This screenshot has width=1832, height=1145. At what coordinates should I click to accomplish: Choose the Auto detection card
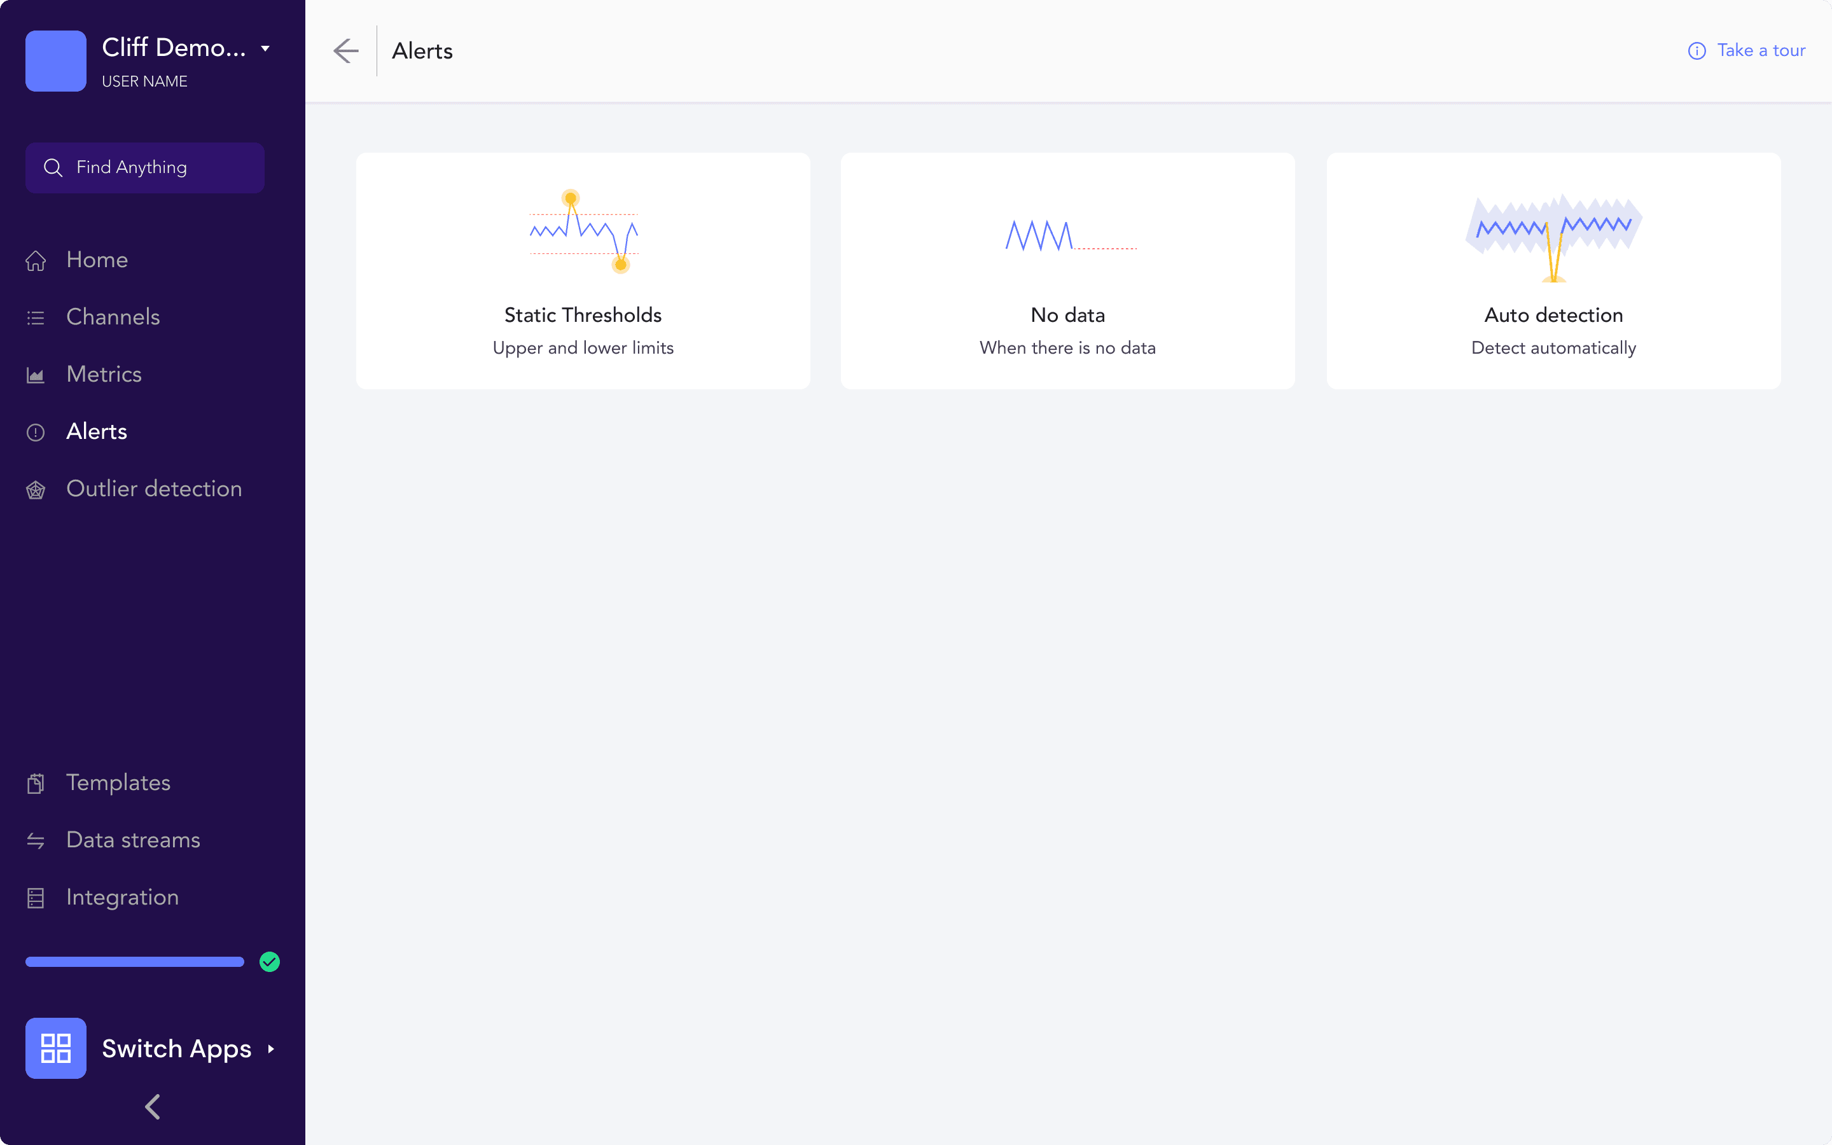tap(1553, 271)
